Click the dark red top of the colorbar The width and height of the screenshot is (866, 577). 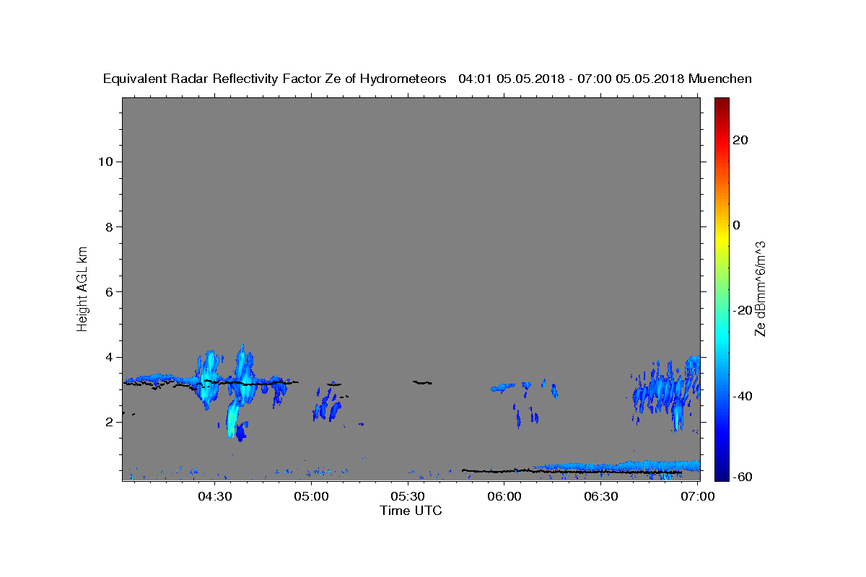pyautogui.click(x=721, y=105)
